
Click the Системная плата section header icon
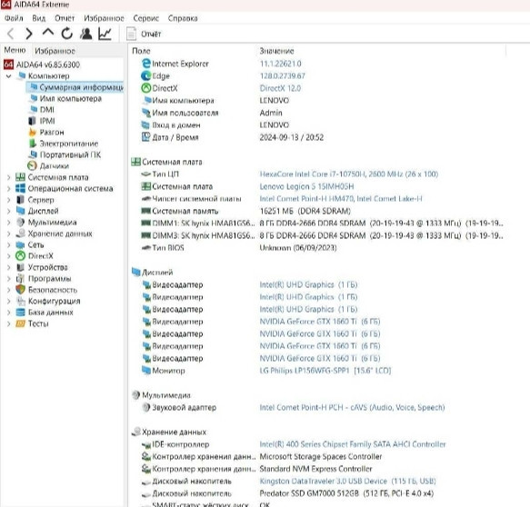point(135,162)
